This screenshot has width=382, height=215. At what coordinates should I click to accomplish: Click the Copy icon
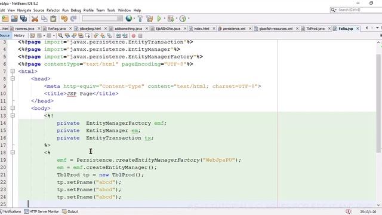coord(44,19)
